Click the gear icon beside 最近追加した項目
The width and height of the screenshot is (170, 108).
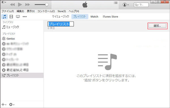click(x=4, y=70)
